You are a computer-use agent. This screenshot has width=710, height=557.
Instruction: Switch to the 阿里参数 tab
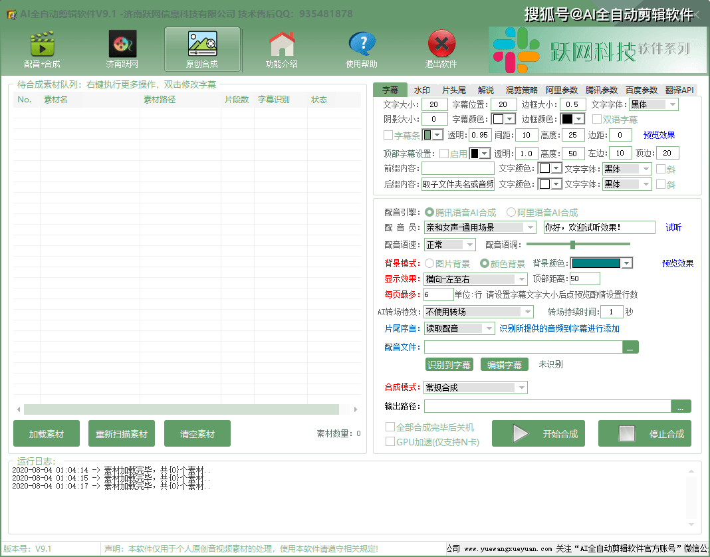click(562, 90)
